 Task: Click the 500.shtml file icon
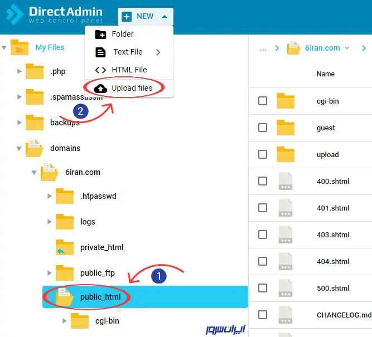(286, 288)
